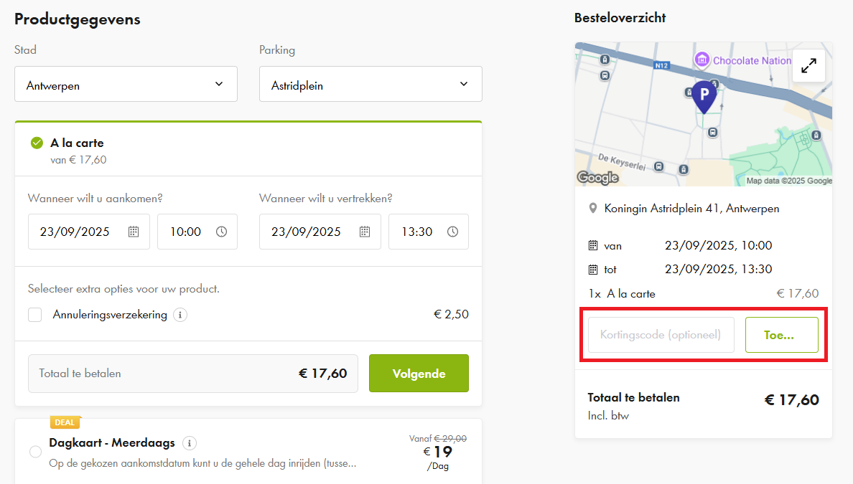Expand the map to fullscreen view

tap(808, 65)
